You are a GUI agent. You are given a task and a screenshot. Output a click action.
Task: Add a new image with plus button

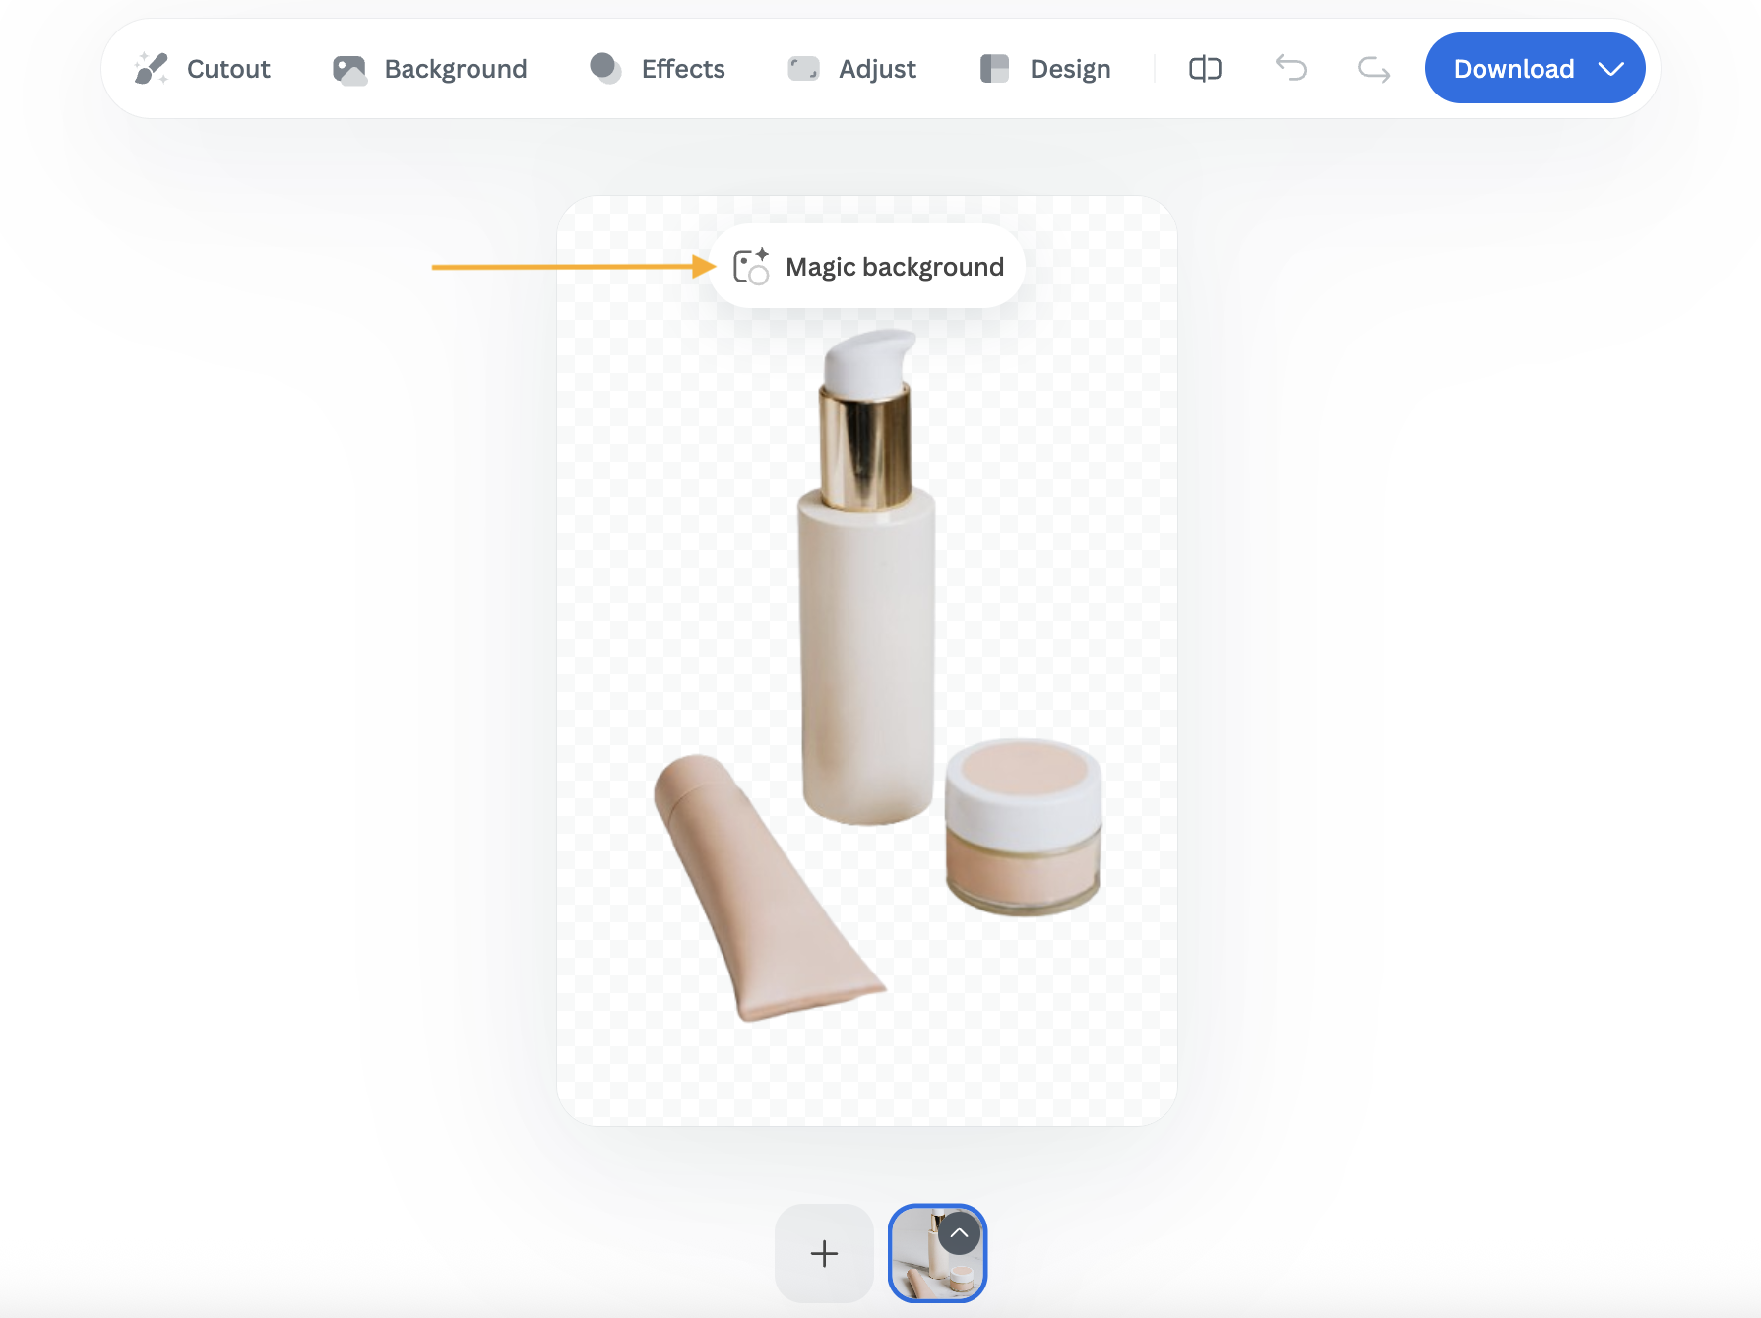tap(824, 1253)
